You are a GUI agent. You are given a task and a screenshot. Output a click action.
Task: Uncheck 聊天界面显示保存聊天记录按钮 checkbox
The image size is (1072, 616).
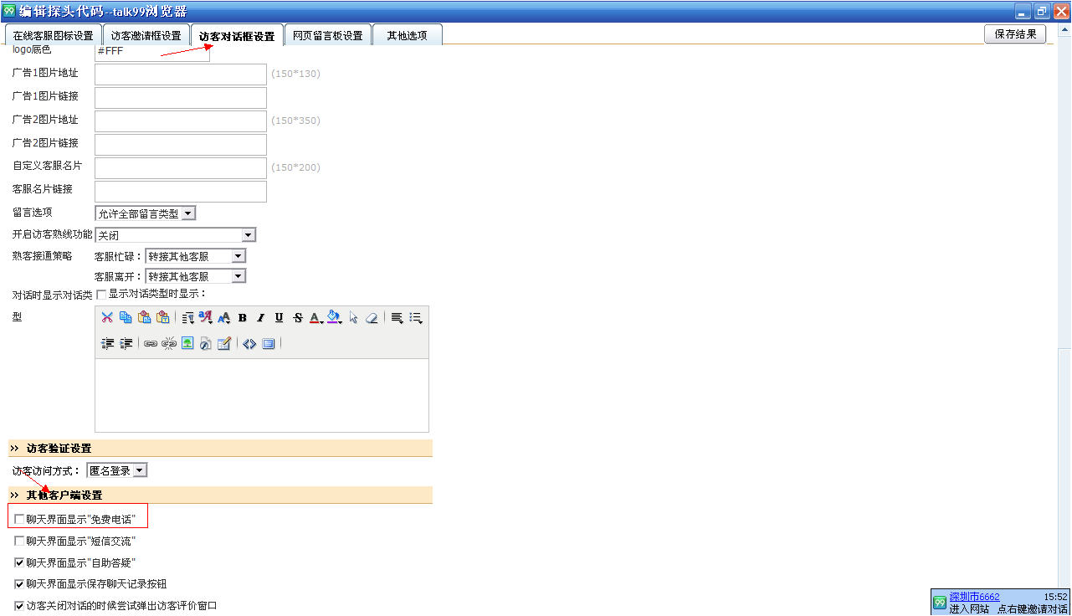click(x=19, y=584)
